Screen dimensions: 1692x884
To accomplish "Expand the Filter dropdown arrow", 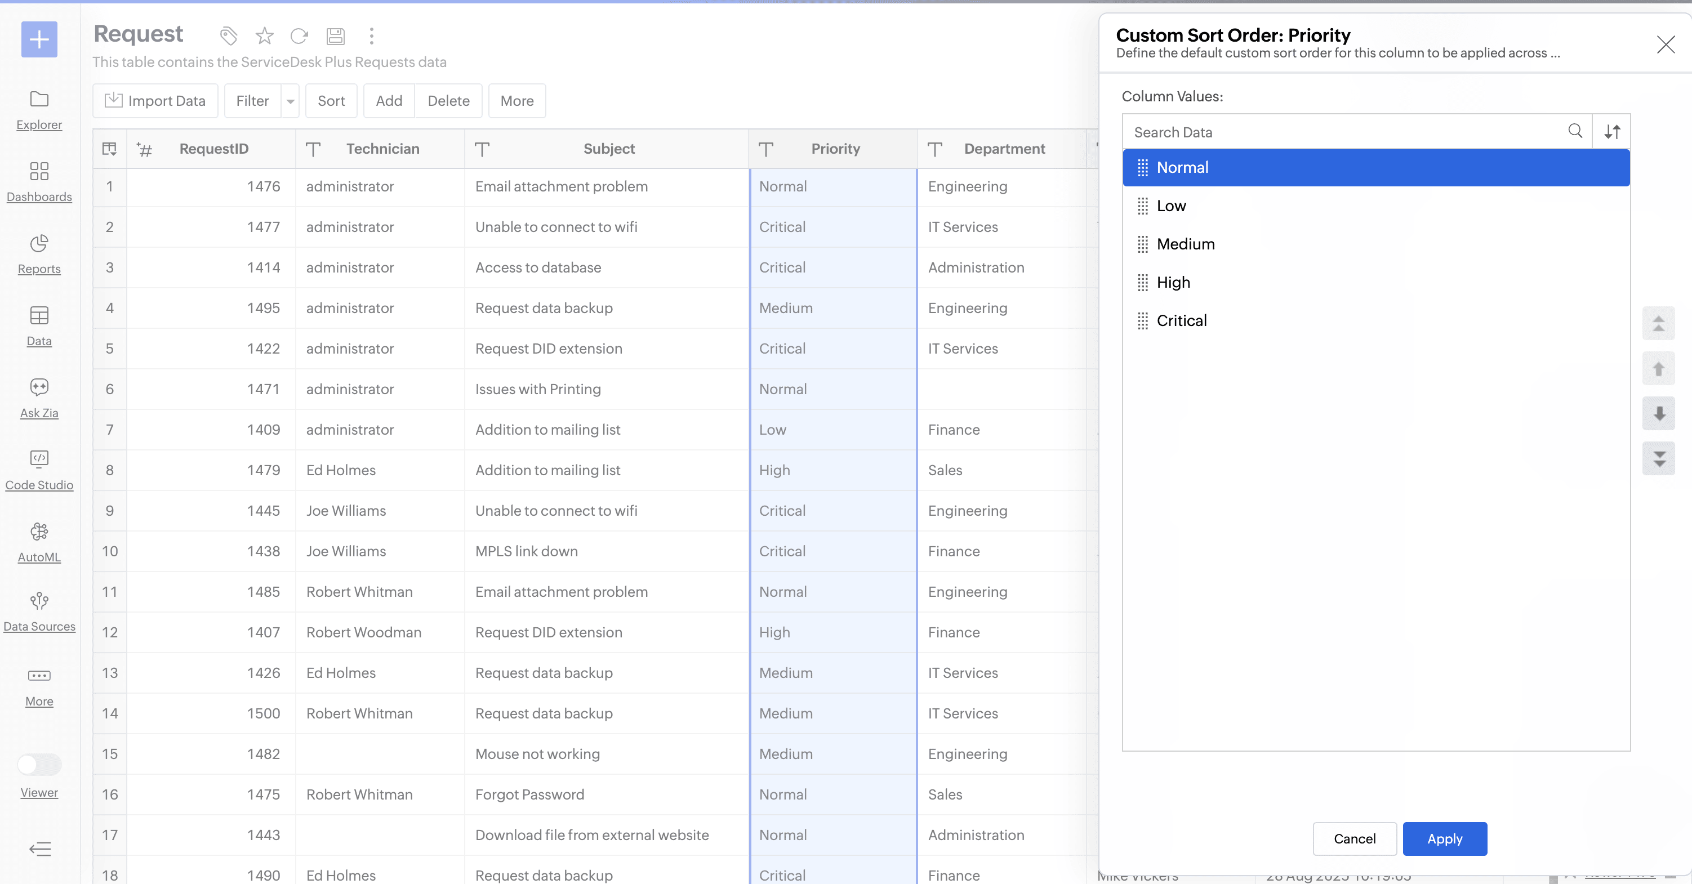I will coord(290,101).
